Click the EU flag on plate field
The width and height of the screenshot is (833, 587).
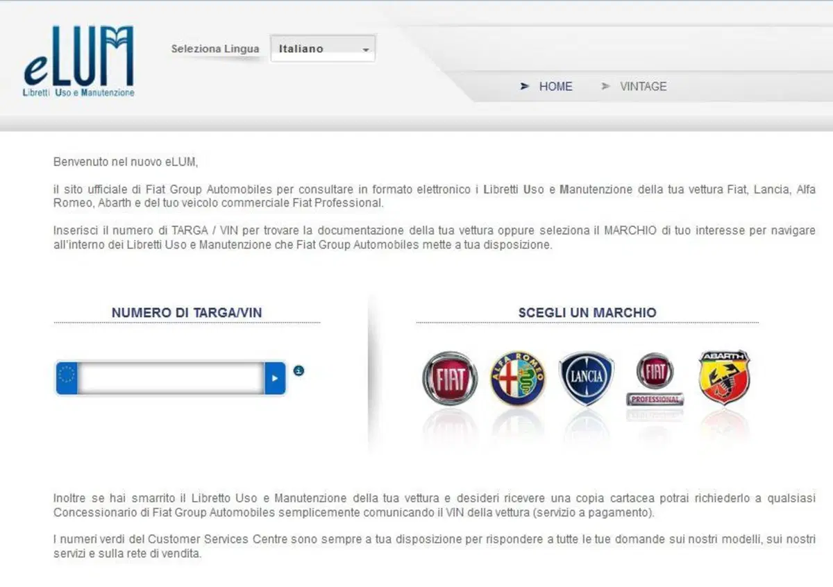tap(67, 378)
